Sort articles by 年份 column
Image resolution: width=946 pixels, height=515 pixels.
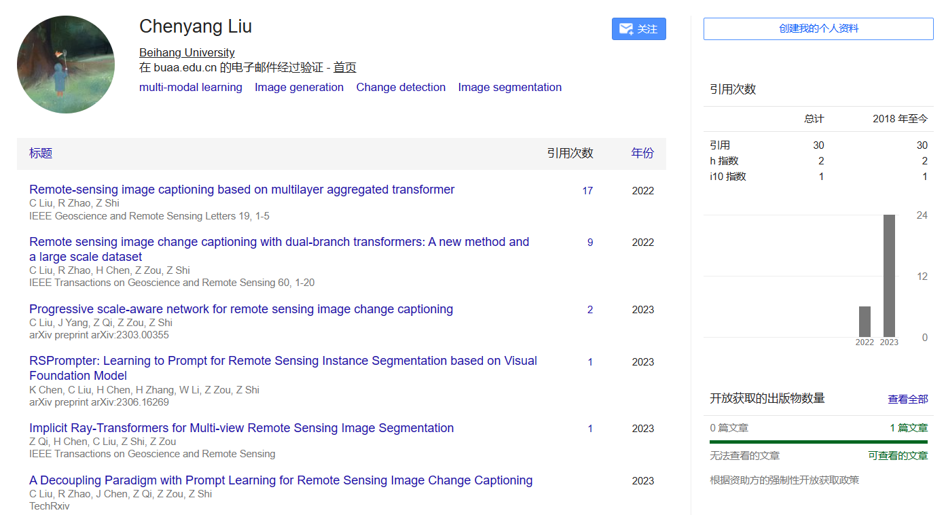pyautogui.click(x=642, y=154)
